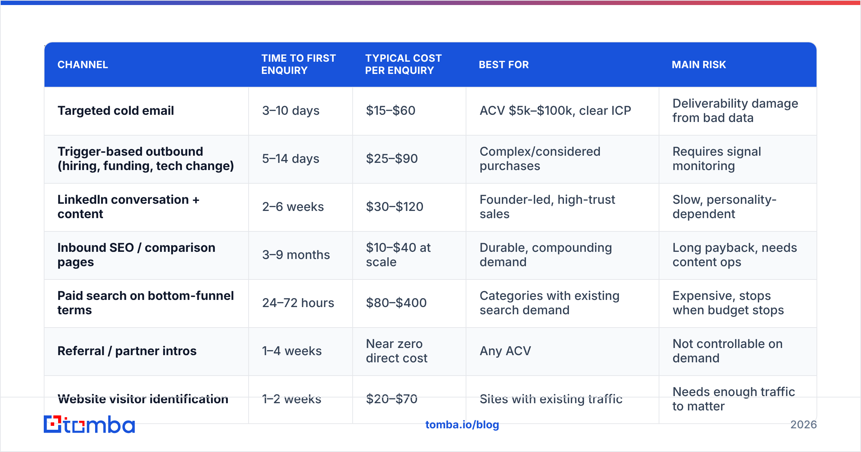Select the Any ACV cell
The height and width of the screenshot is (452, 861).
563,351
